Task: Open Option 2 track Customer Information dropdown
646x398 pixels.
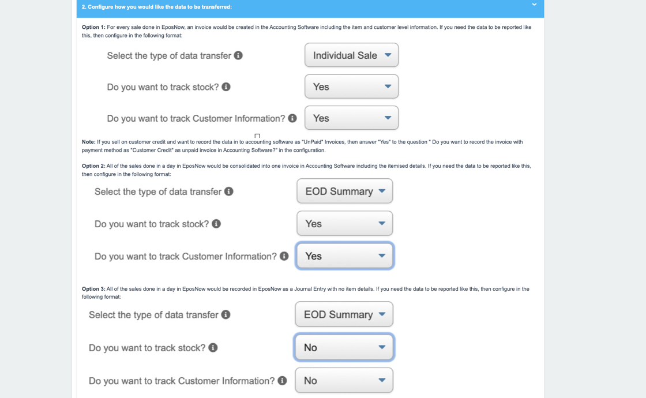Action: click(x=344, y=256)
